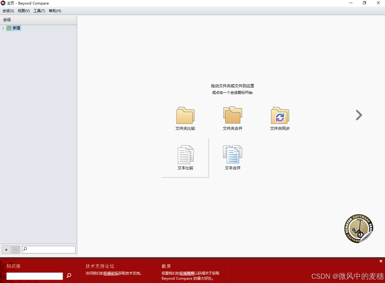The height and width of the screenshot is (283, 385).
Task: Open the 在线视频 link
Action: [187, 273]
